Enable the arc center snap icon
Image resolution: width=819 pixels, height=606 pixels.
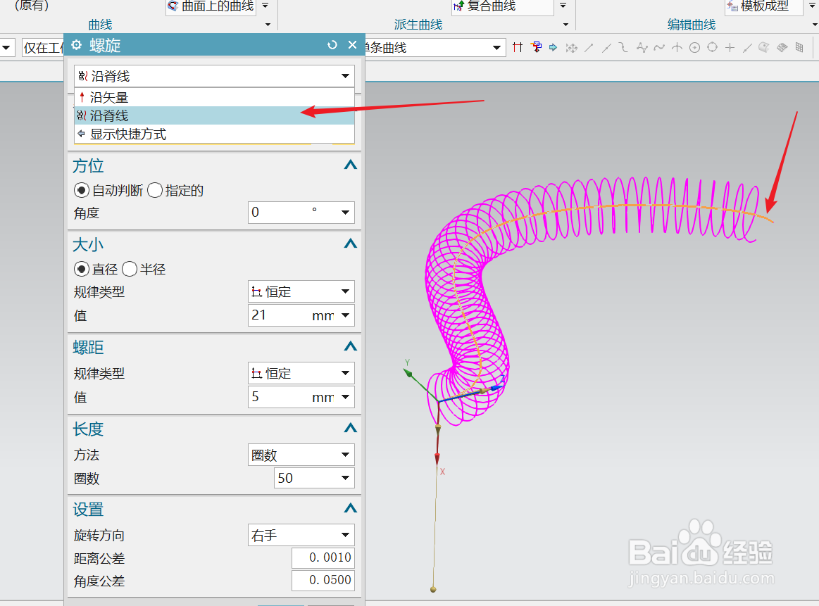point(694,47)
